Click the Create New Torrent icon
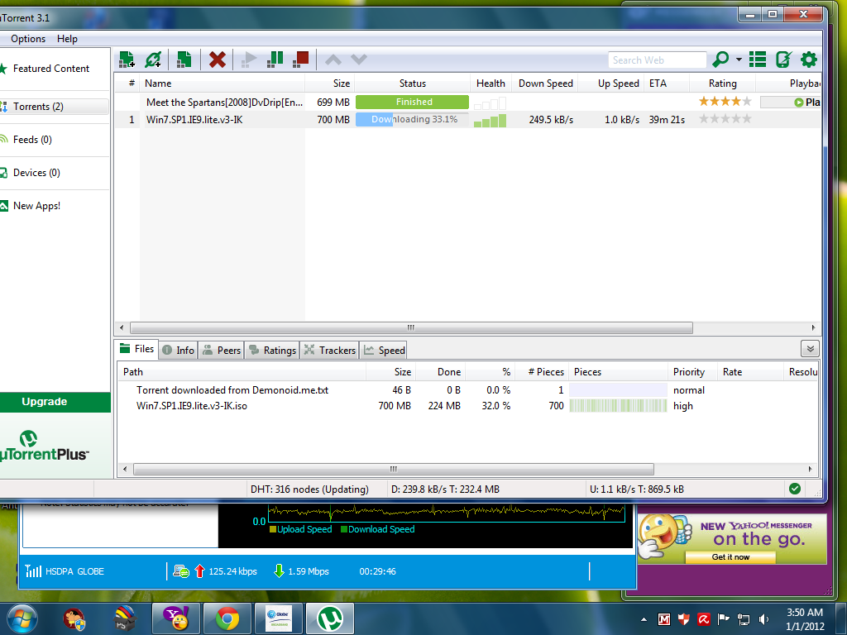The height and width of the screenshot is (635, 847). 184,60
